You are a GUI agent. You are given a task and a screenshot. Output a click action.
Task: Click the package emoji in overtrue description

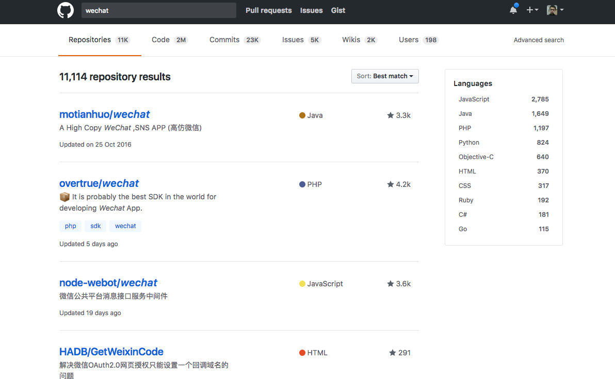click(64, 197)
